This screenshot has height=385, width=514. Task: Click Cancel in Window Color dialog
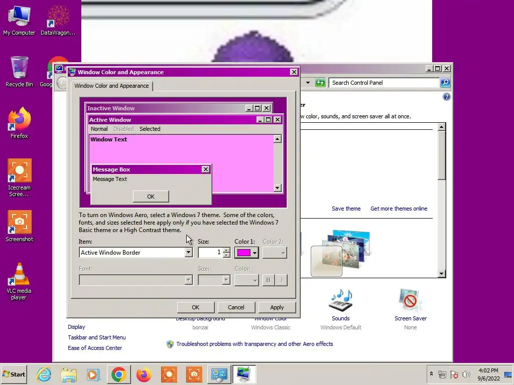coord(236,307)
